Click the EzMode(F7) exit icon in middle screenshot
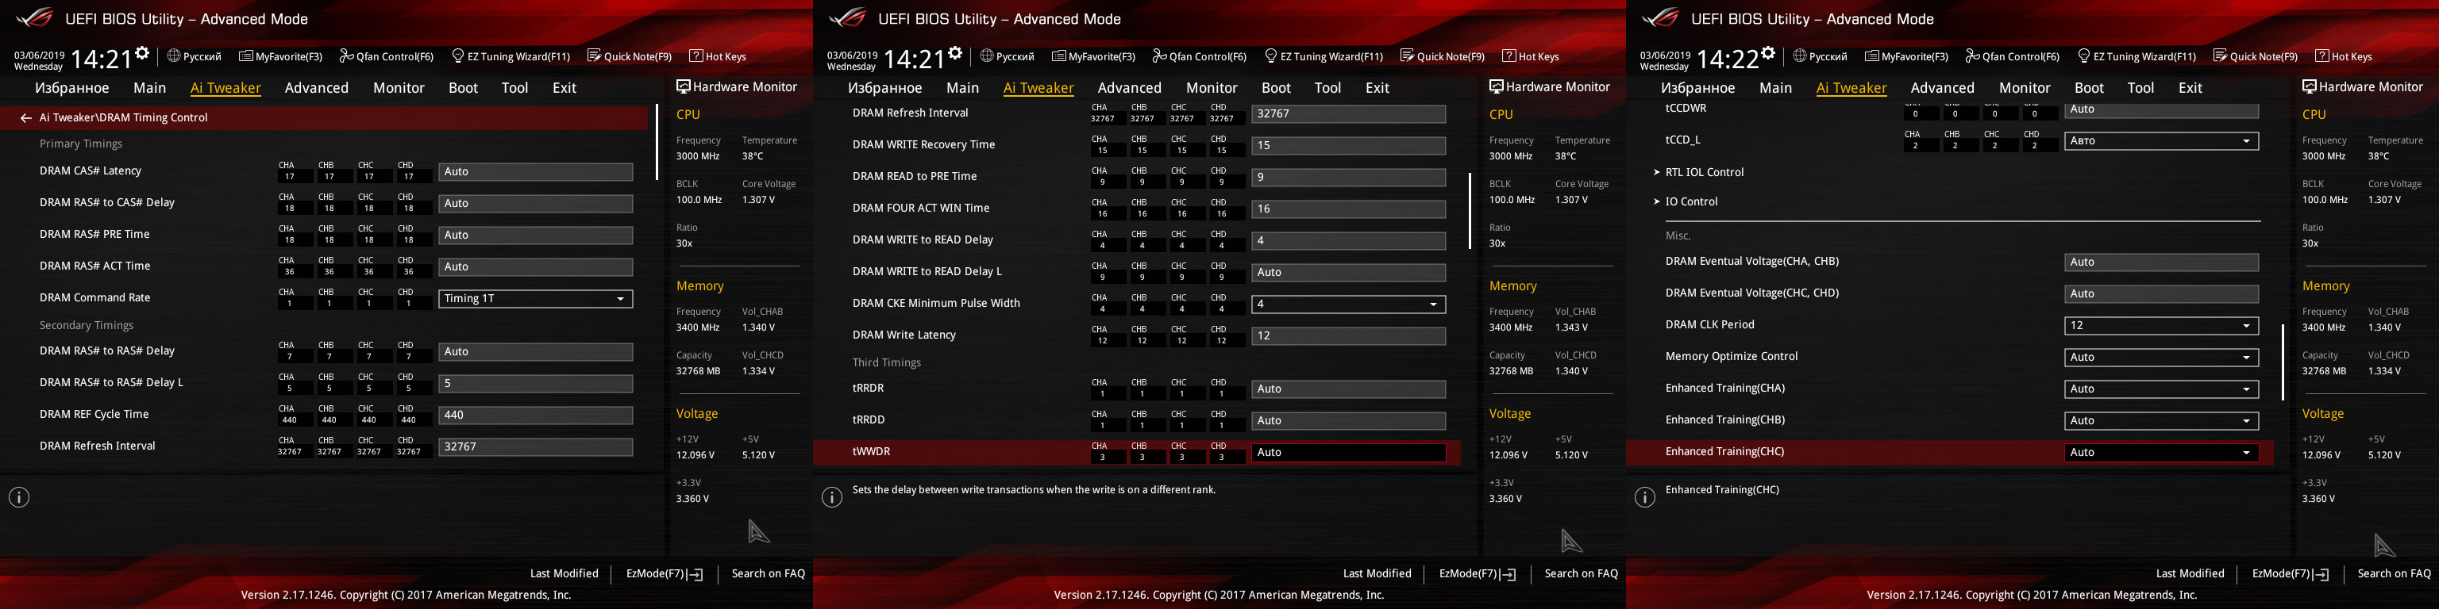The image size is (2439, 609). (x=1509, y=574)
